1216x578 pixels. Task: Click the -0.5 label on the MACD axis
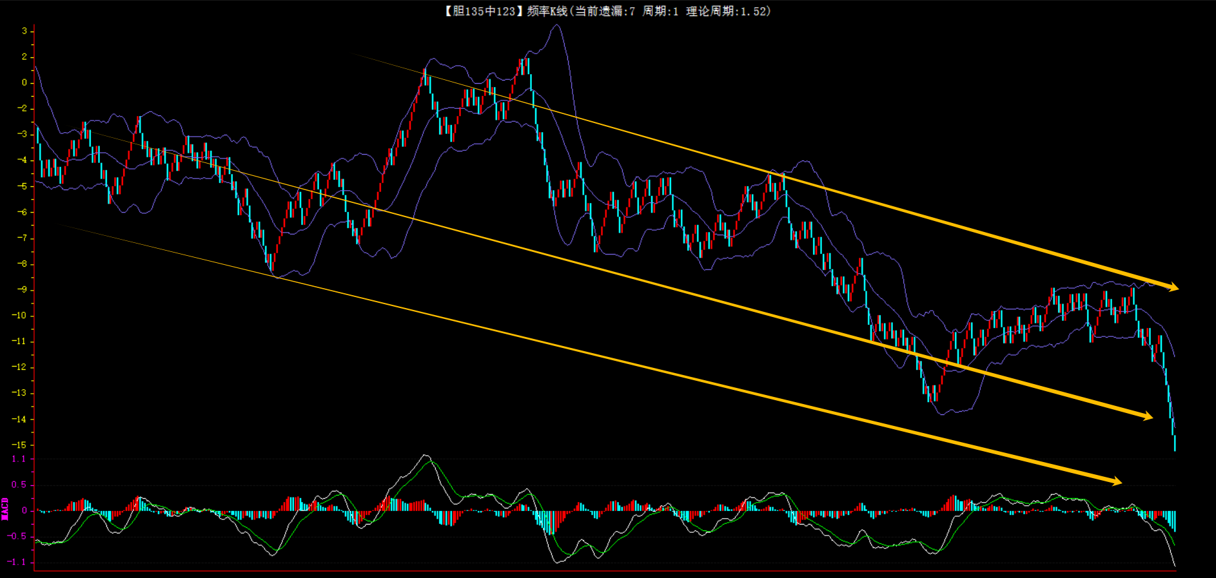pyautogui.click(x=17, y=536)
